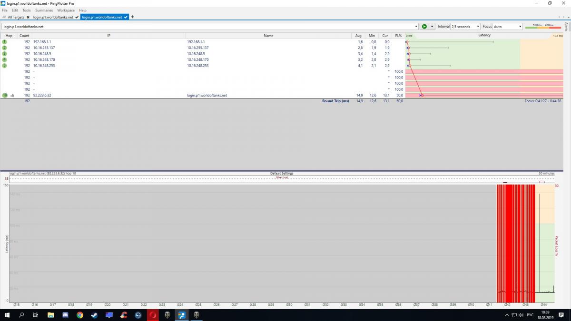Open the File menu
Image resolution: width=571 pixels, height=321 pixels.
(x=5, y=10)
